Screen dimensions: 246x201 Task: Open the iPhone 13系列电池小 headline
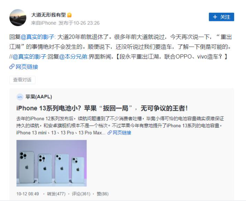coord(102,108)
